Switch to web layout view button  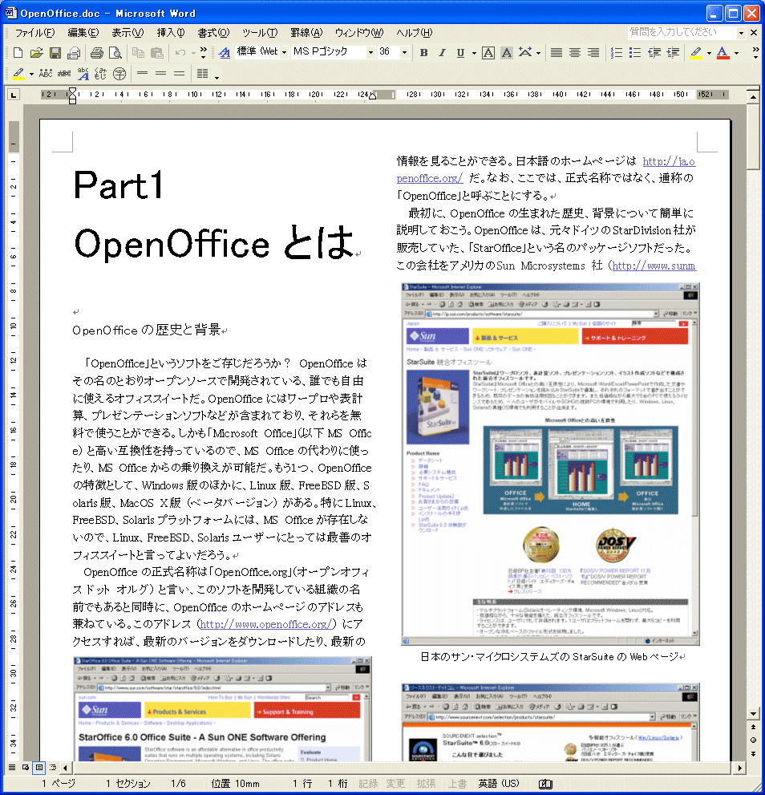[x=26, y=768]
